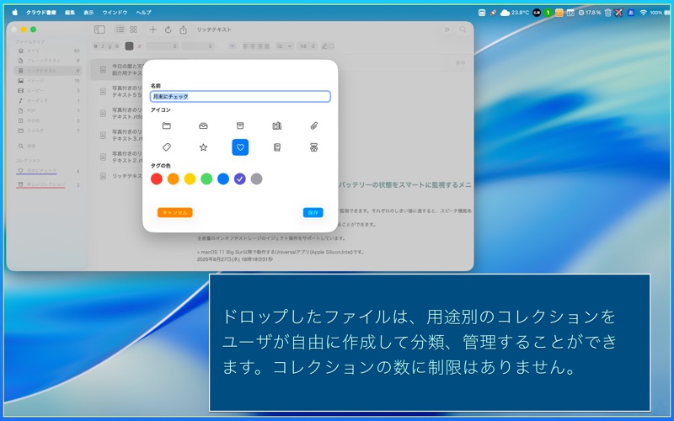This screenshot has height=421, width=674.
Task: Open the dark text color swatch in format bar
Action: click(129, 46)
